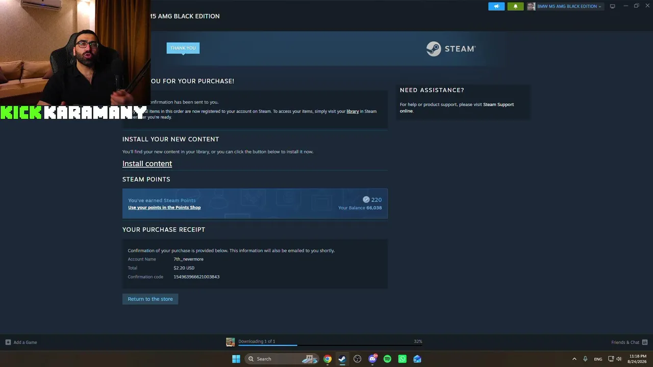
Task: Switch to Big Picture mode via monitor icon
Action: (x=612, y=6)
